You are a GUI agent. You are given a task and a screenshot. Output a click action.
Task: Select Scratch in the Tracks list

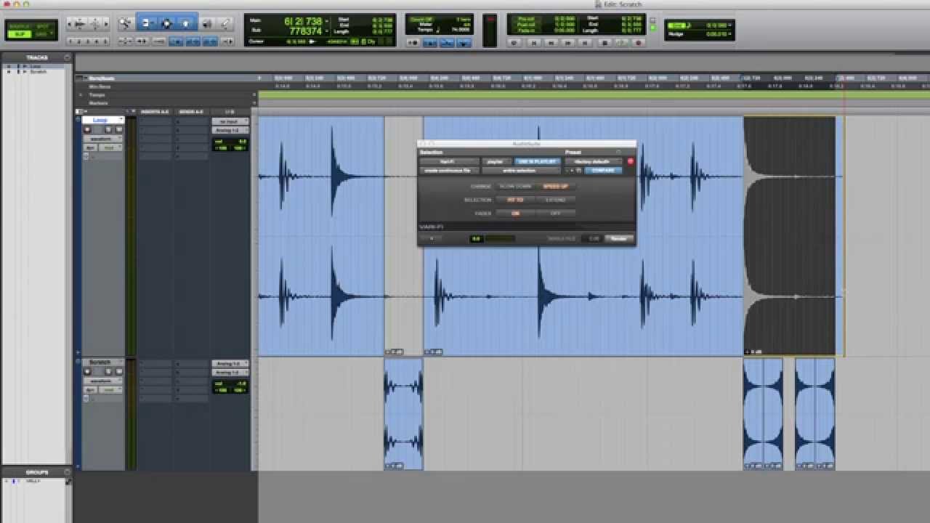tap(38, 71)
